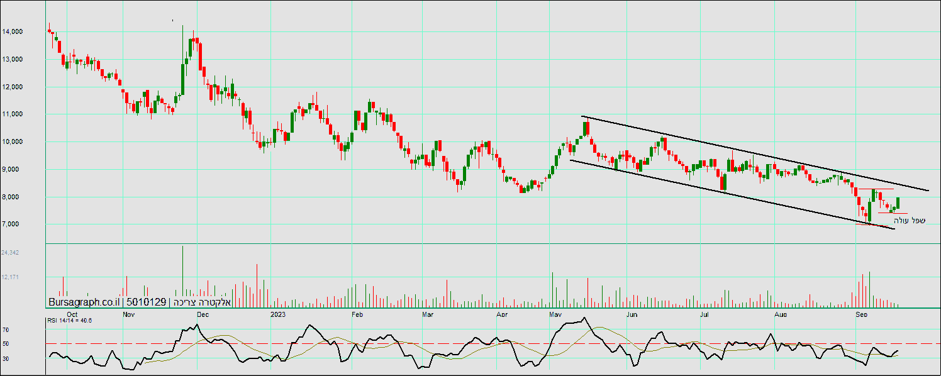Click the 30 level label on RSI panel
The image size is (941, 376).
(5, 359)
